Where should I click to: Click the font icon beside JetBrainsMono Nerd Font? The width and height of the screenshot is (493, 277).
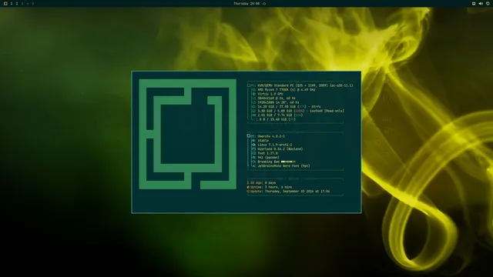[x=254, y=166]
